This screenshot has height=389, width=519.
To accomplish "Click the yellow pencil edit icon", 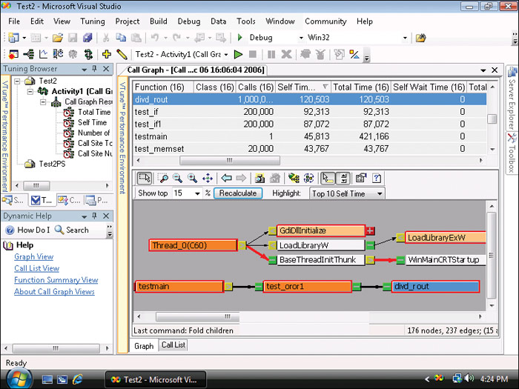I will pos(122,54).
